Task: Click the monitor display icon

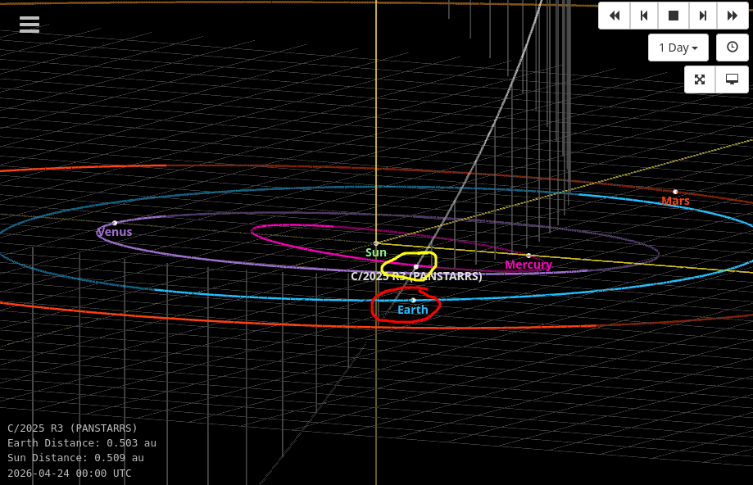Action: (733, 79)
